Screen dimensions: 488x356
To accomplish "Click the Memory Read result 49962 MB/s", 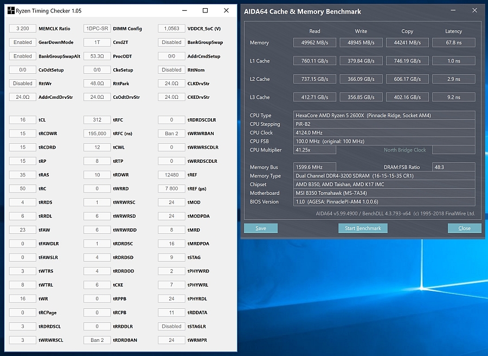I will (314, 43).
